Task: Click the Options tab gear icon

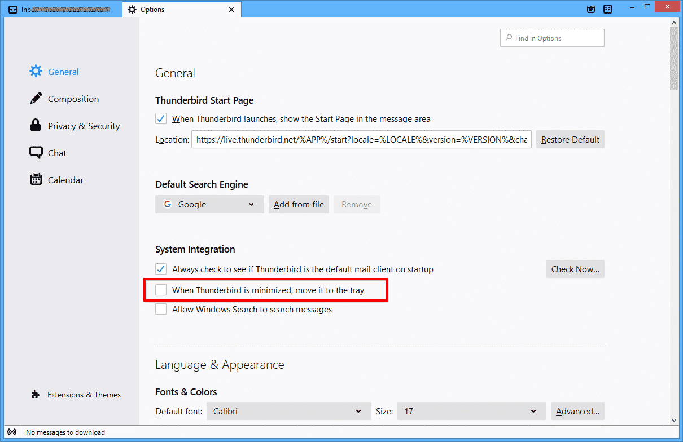Action: (132, 10)
